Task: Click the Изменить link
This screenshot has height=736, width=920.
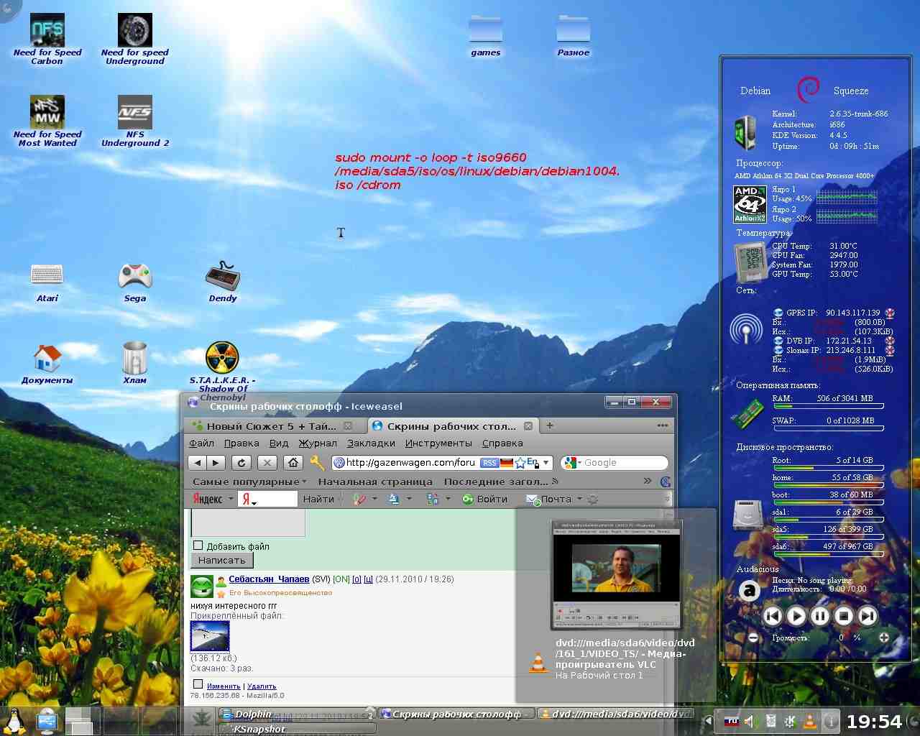Action: click(224, 686)
